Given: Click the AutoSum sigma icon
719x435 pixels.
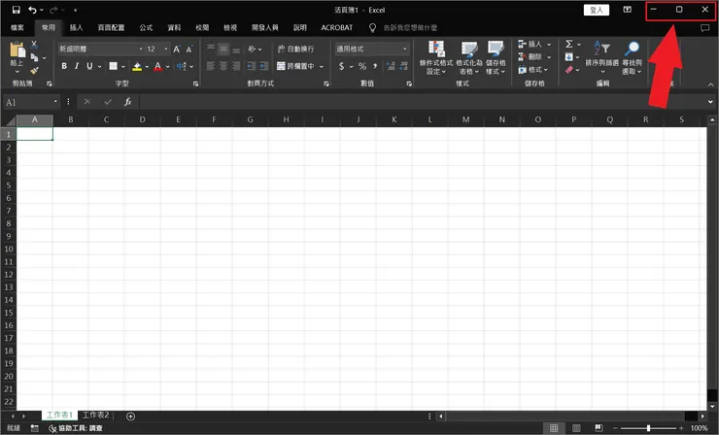Looking at the screenshot, I should coord(569,44).
